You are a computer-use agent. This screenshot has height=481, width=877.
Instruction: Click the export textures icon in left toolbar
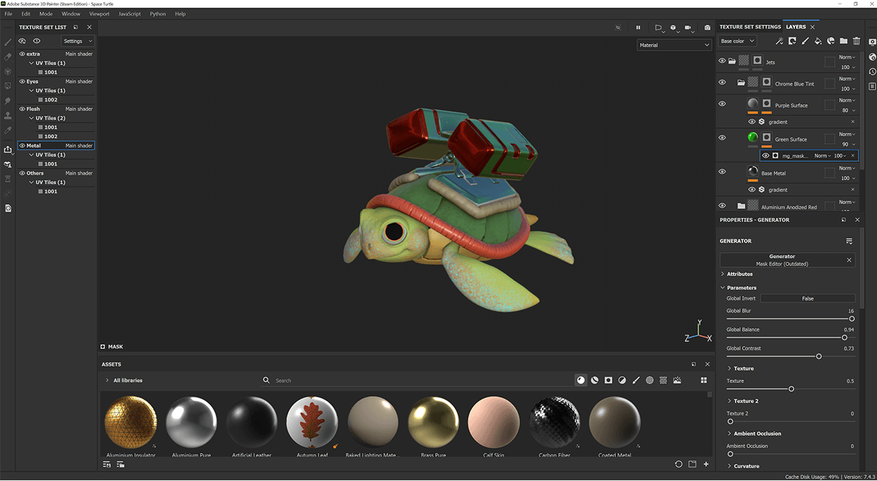tap(8, 149)
